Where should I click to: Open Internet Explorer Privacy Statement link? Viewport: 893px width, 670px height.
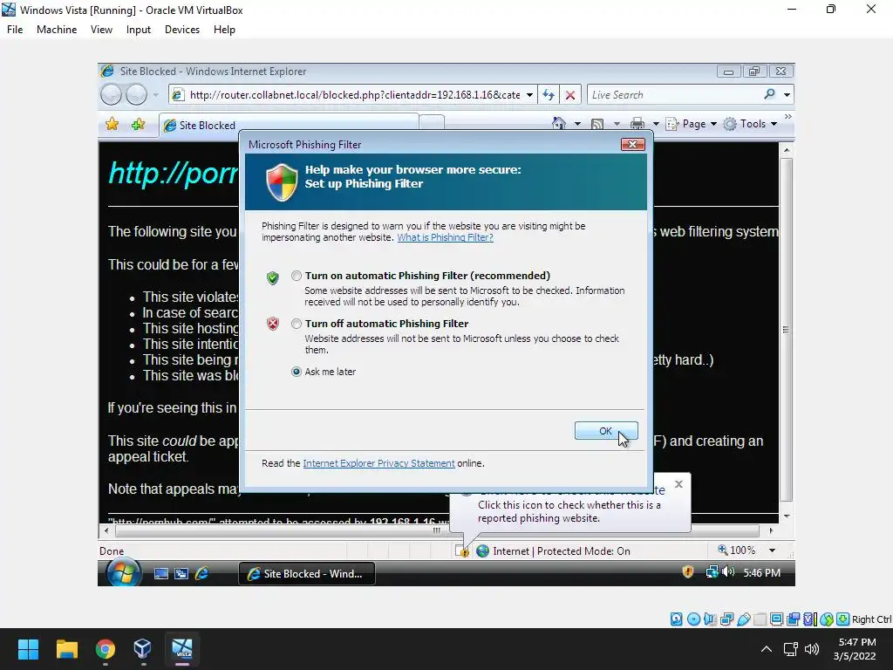378,463
